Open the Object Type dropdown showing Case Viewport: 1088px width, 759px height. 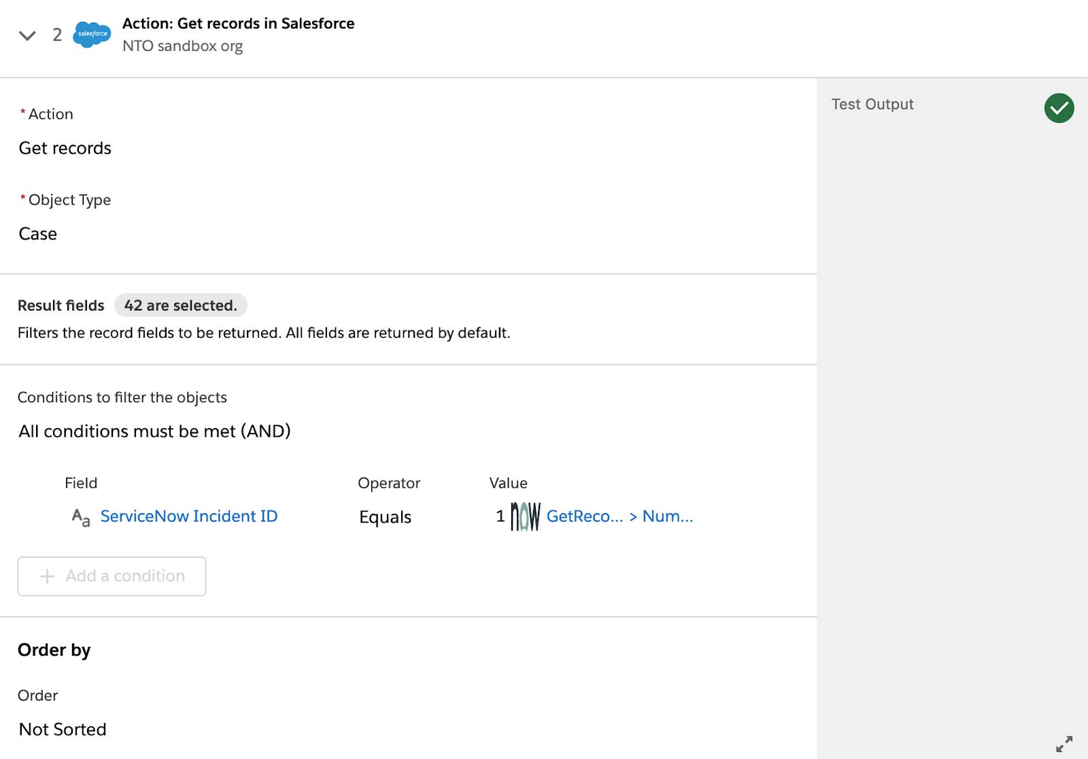38,234
